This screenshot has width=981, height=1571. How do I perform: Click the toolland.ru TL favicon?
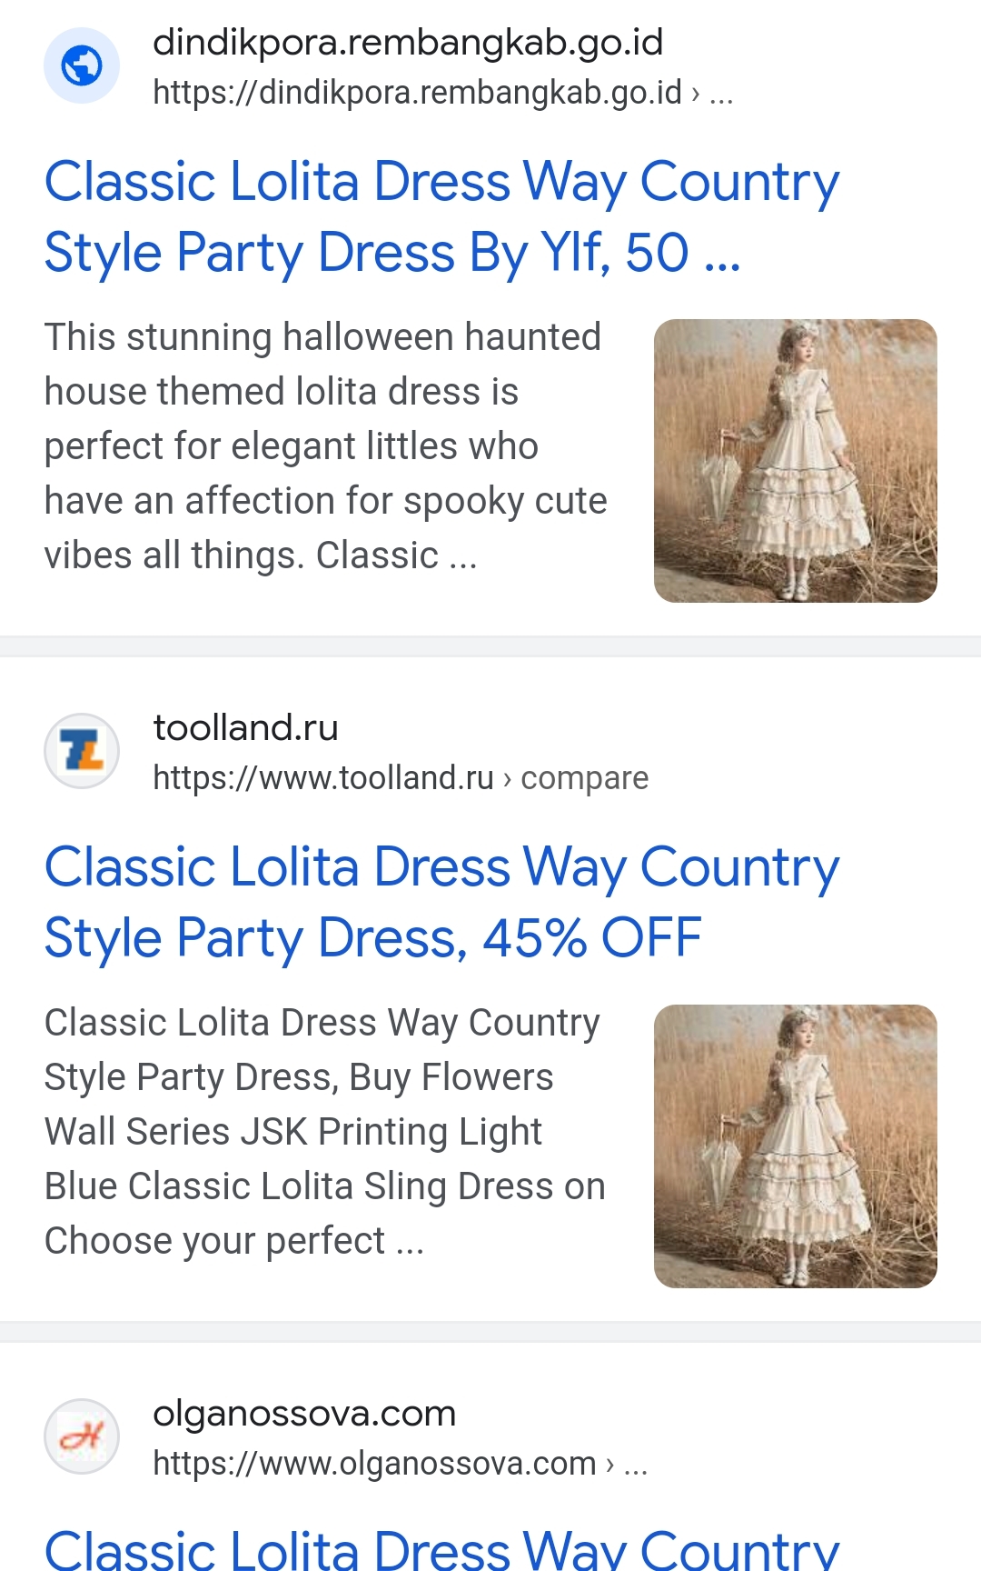point(82,751)
